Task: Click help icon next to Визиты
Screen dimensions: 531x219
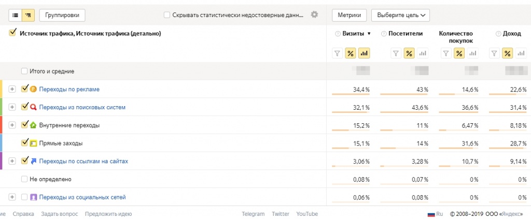Action: pyautogui.click(x=337, y=34)
